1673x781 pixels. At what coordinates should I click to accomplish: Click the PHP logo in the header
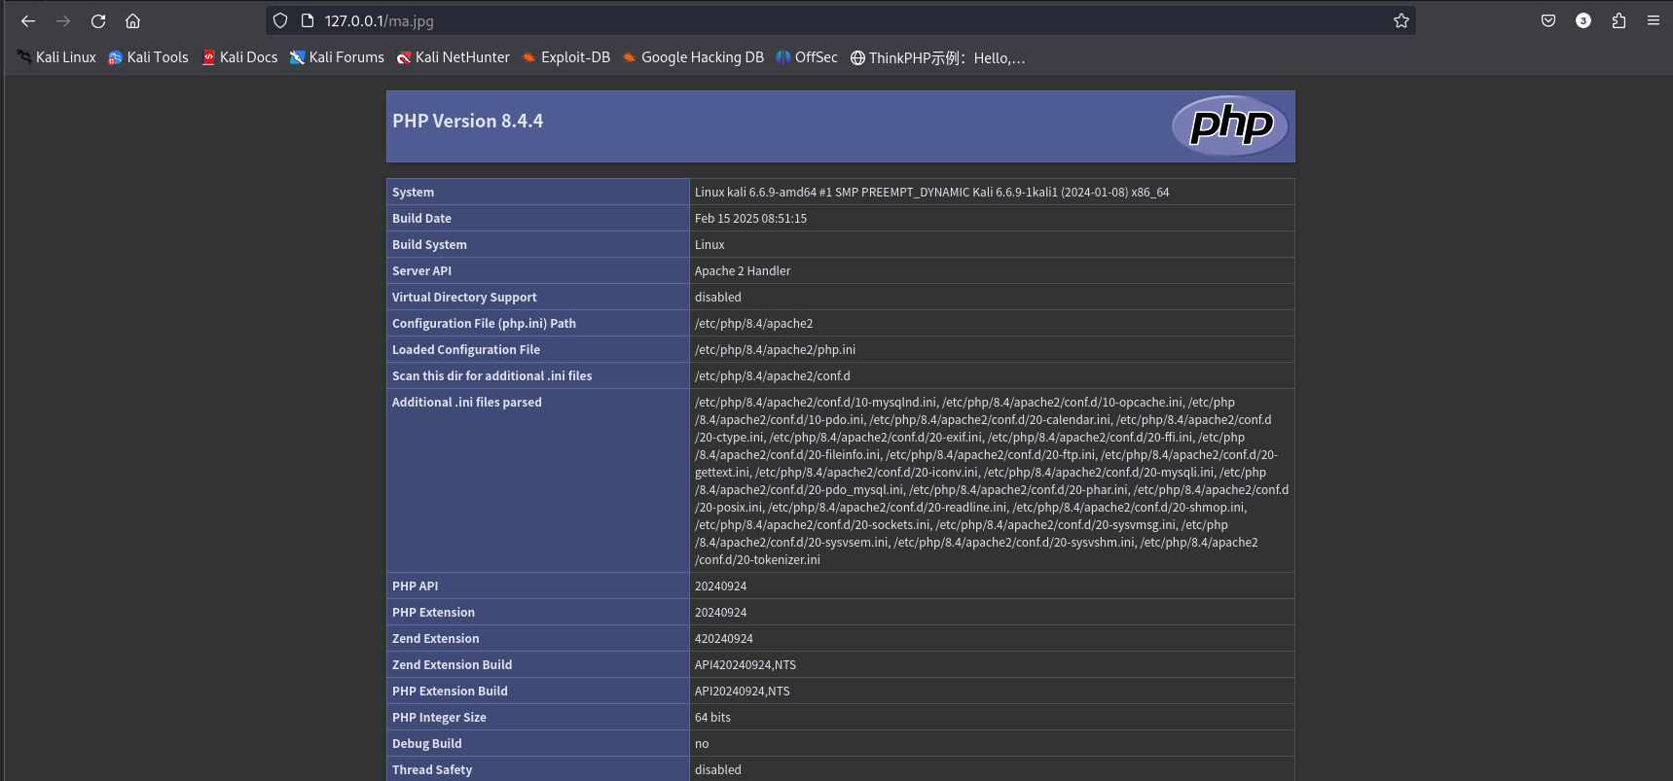click(x=1230, y=125)
